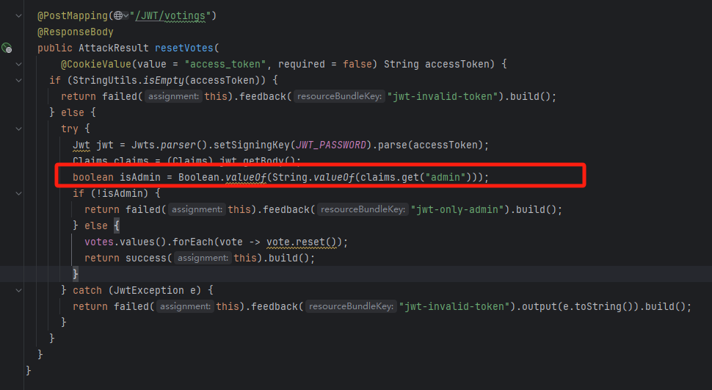Click the "jwt-invalid-token" string under isEmpty check
Viewport: 712px width, 390px height.
[443, 96]
